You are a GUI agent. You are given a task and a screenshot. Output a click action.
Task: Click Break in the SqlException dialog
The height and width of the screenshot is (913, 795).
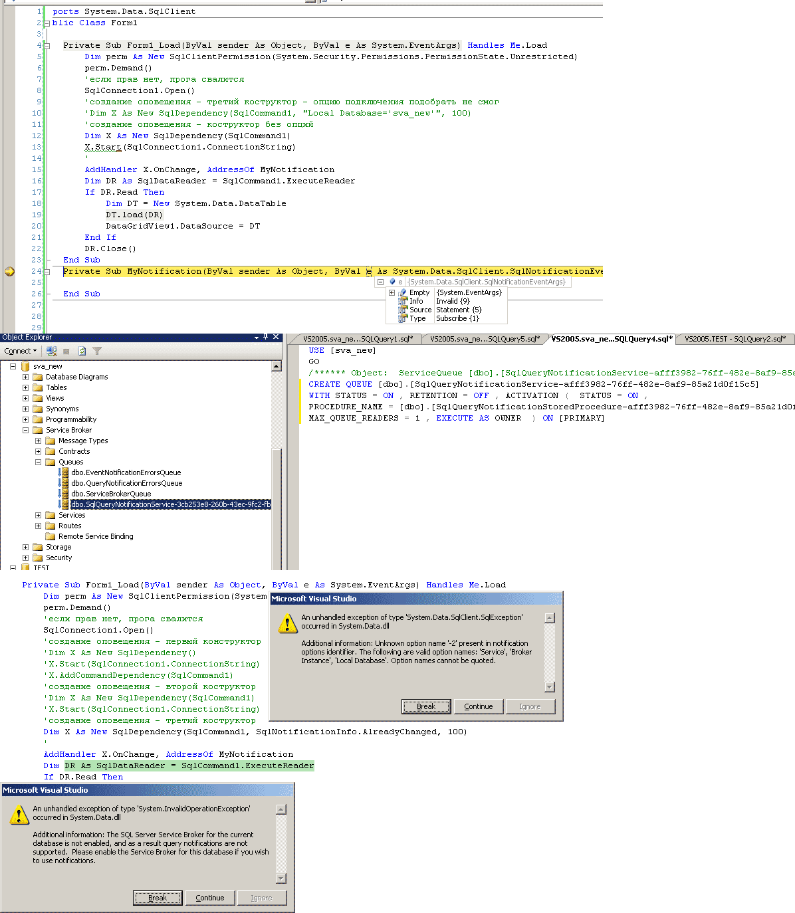[426, 706]
